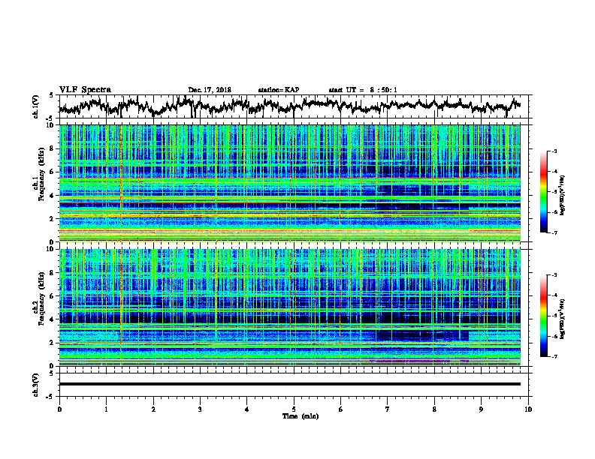595x459 pixels.
Task: Click the "10" kHz tick on ch.2 frequency axis
Action: click(x=51, y=249)
